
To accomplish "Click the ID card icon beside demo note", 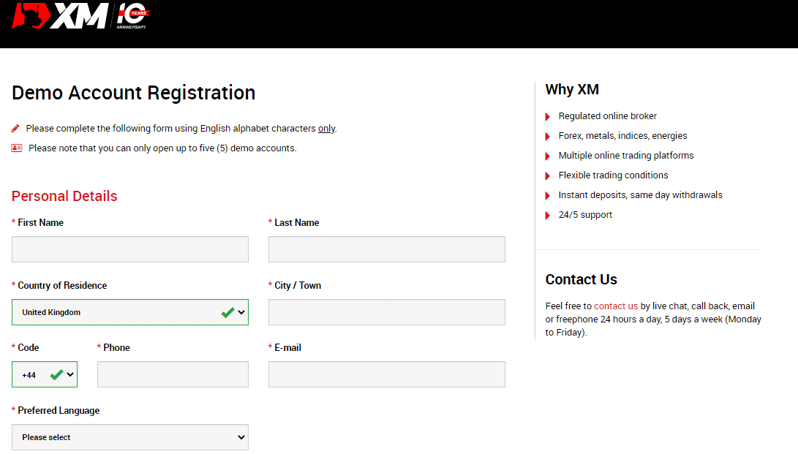I will click(17, 148).
